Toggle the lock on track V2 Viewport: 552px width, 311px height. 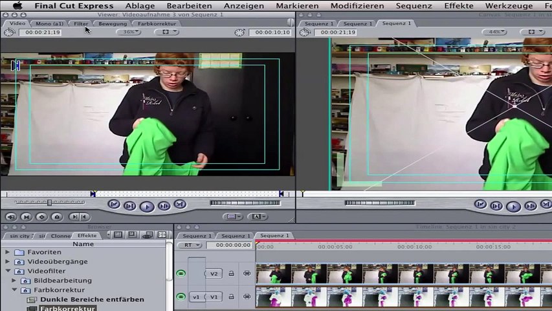pyautogui.click(x=231, y=273)
